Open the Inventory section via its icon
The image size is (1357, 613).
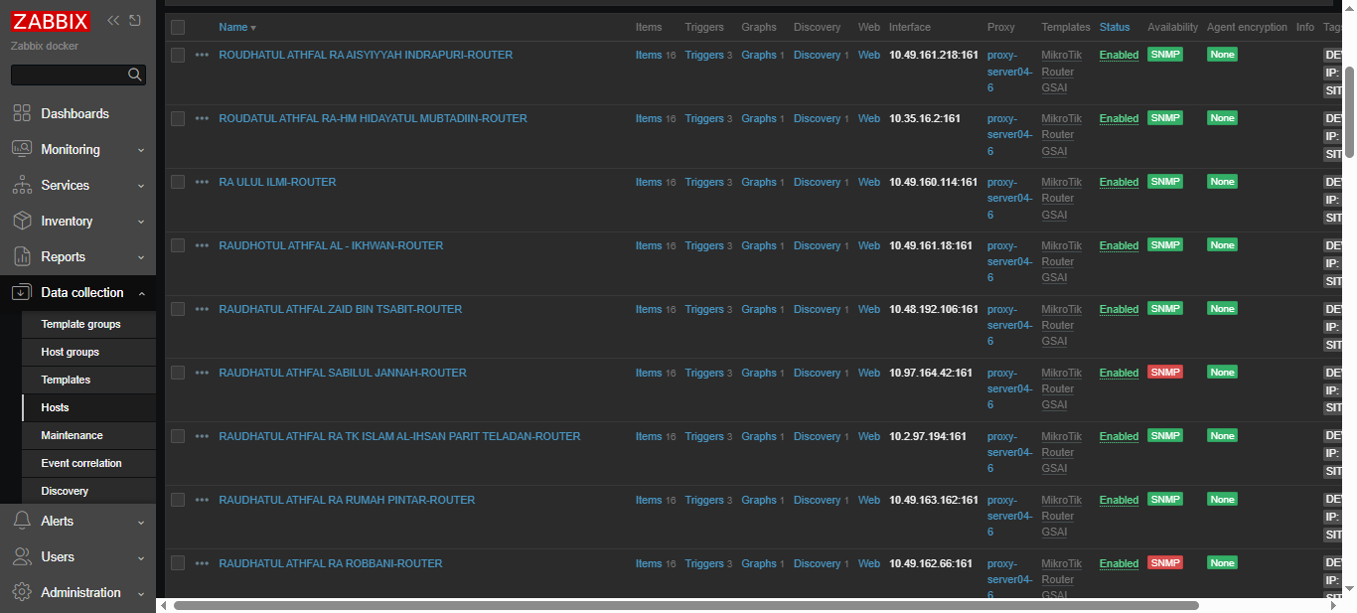click(22, 221)
